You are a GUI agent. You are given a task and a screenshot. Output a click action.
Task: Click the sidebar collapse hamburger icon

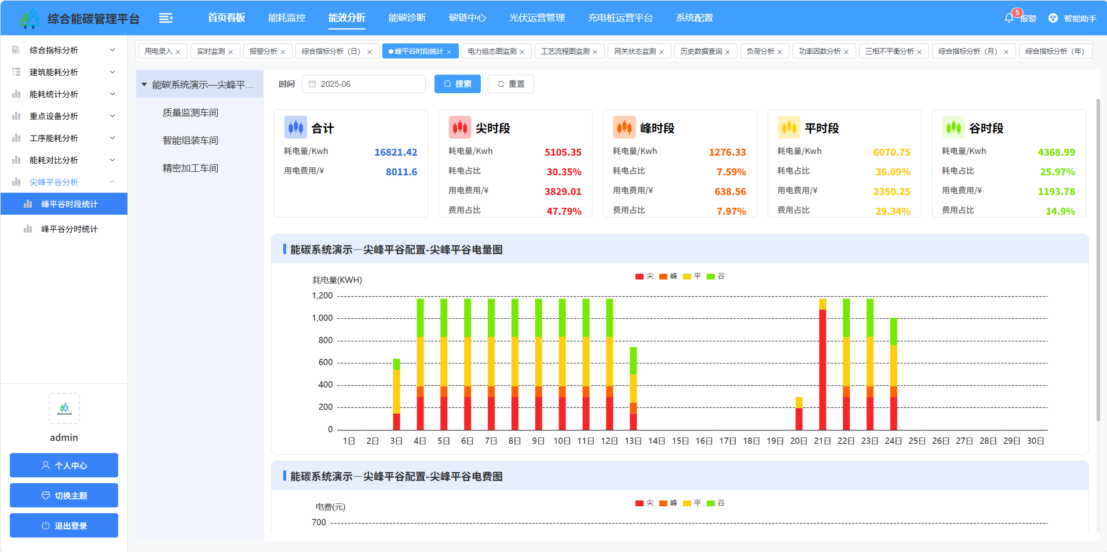166,18
